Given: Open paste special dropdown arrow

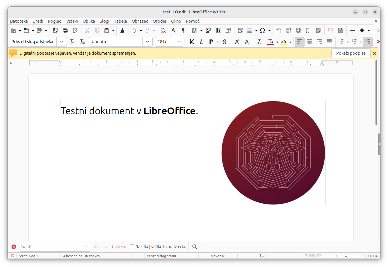Looking at the screenshot, I should click(113, 31).
